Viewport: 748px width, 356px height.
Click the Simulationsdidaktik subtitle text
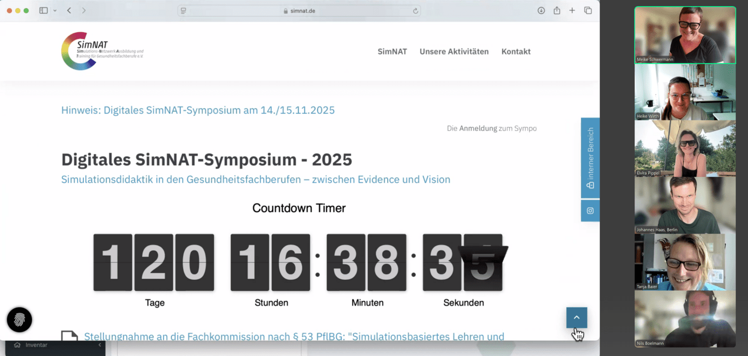coord(255,180)
